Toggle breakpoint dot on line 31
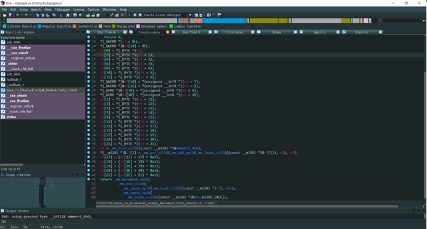The image size is (427, 229). 88,122
